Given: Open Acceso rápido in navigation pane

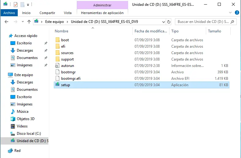Looking at the screenshot, I should [26, 36].
